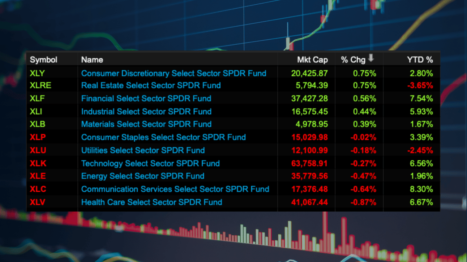Open Consumer Discretionary Select Sector SPDR Fund
This screenshot has width=467, height=262.
[x=173, y=73]
